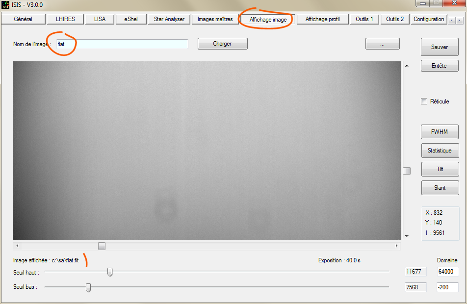Click the browse button with three dots

click(382, 44)
